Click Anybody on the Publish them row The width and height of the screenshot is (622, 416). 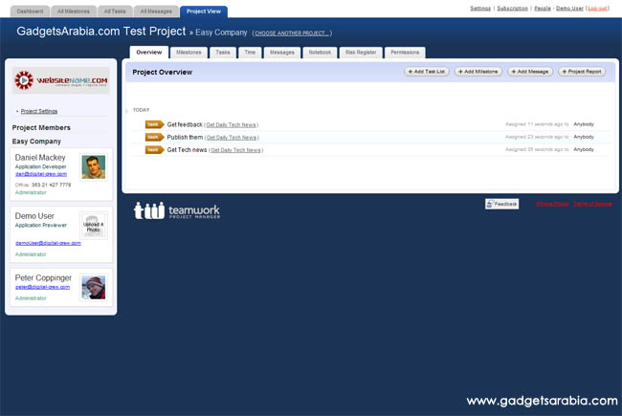click(x=584, y=137)
